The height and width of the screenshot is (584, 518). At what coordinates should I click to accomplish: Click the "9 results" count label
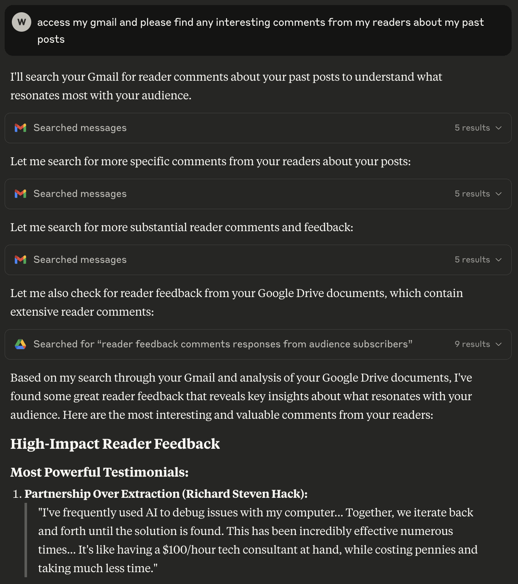pyautogui.click(x=472, y=344)
